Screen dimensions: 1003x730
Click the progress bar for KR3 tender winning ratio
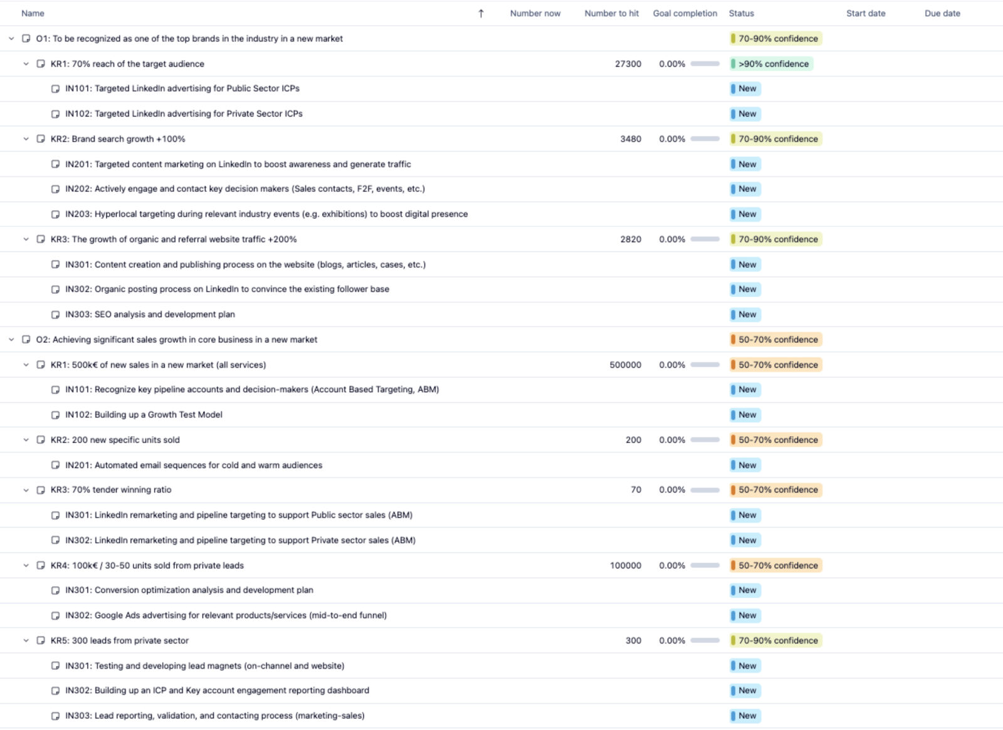[x=705, y=490]
